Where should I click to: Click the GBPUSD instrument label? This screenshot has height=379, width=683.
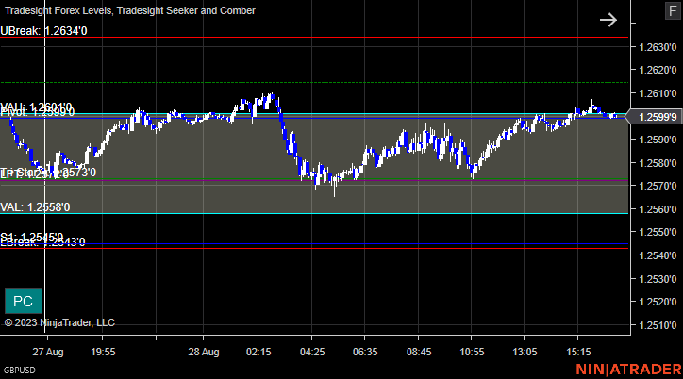tap(20, 371)
